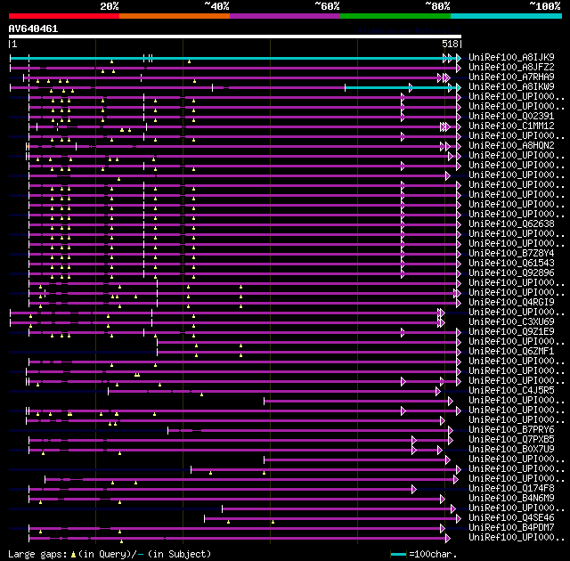Open hit UniRef100_A7RHA9
The image size is (570, 561).
point(511,77)
